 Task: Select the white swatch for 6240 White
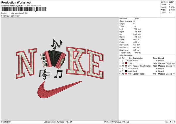click(126, 61)
